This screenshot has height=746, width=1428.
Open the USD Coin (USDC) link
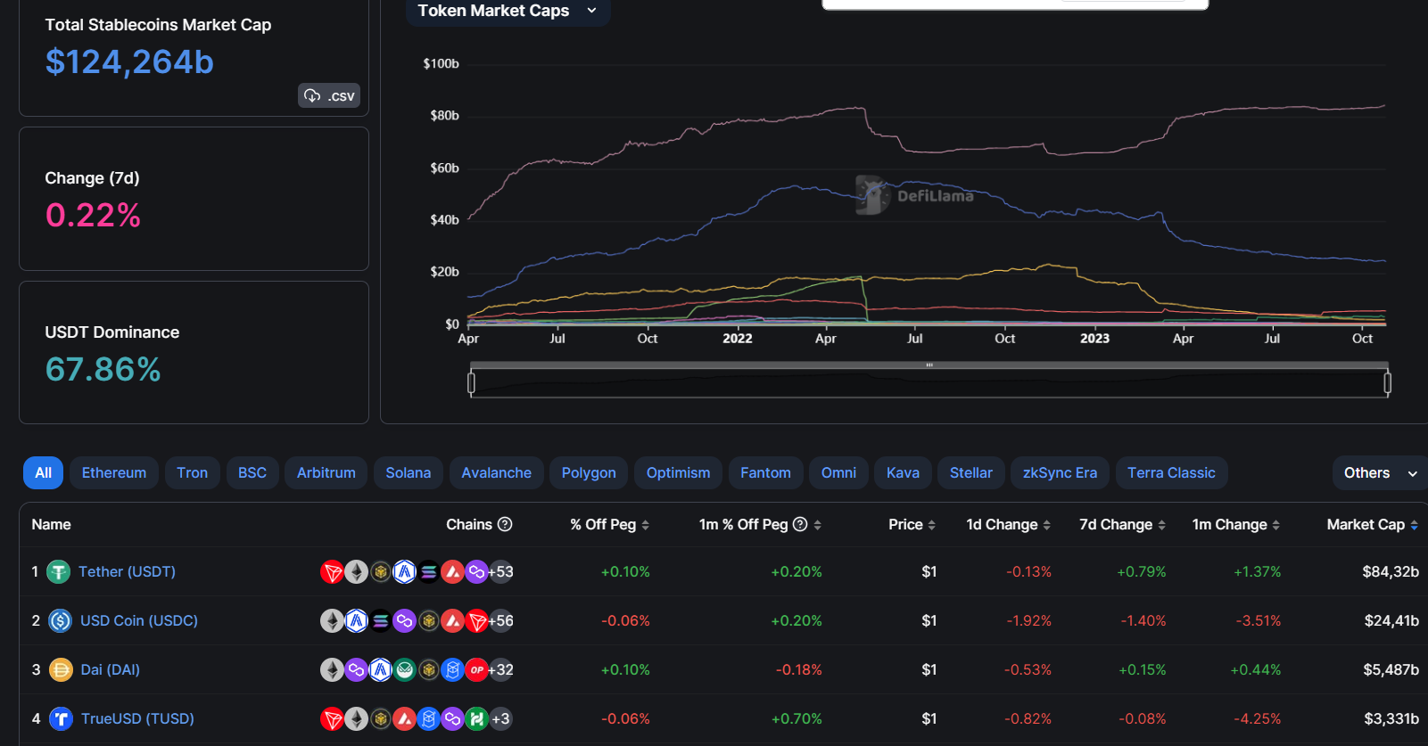(x=139, y=620)
